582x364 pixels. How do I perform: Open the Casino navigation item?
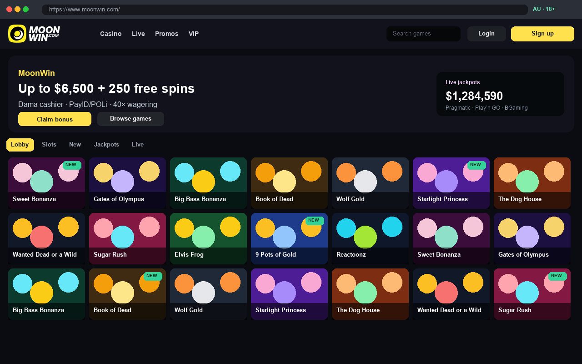[111, 34]
